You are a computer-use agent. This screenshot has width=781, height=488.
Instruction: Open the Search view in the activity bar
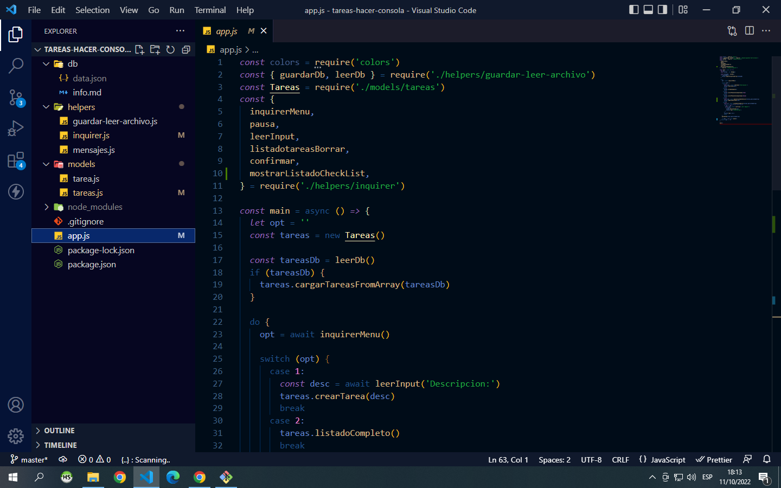pos(16,65)
